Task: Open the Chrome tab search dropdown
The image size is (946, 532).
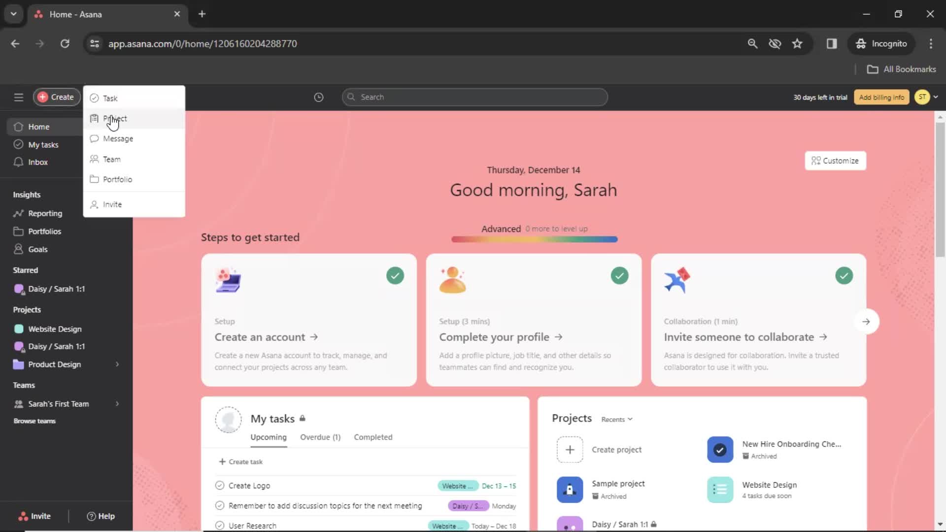Action: pos(14,14)
